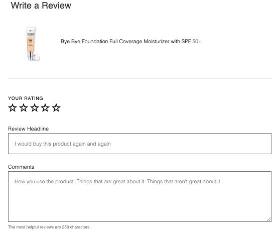Give a three-star rating
The width and height of the screenshot is (278, 238).
[35, 108]
